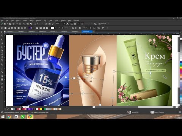The width and height of the screenshot is (182, 136).
Task: Pick the green swatch in document palette
Action: [x=45, y=109]
